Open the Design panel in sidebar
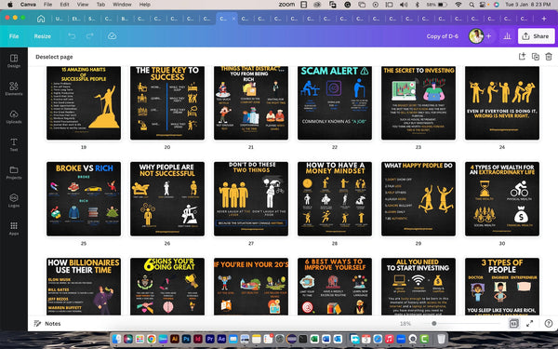Image resolution: width=558 pixels, height=349 pixels. pos(14,60)
